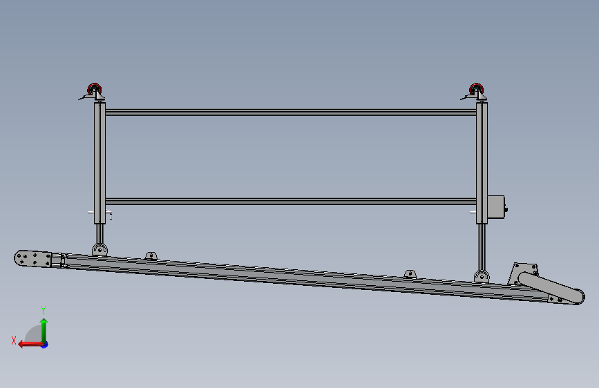The height and width of the screenshot is (388, 599).
Task: Select the thin rod under the left post
Action: point(99,233)
